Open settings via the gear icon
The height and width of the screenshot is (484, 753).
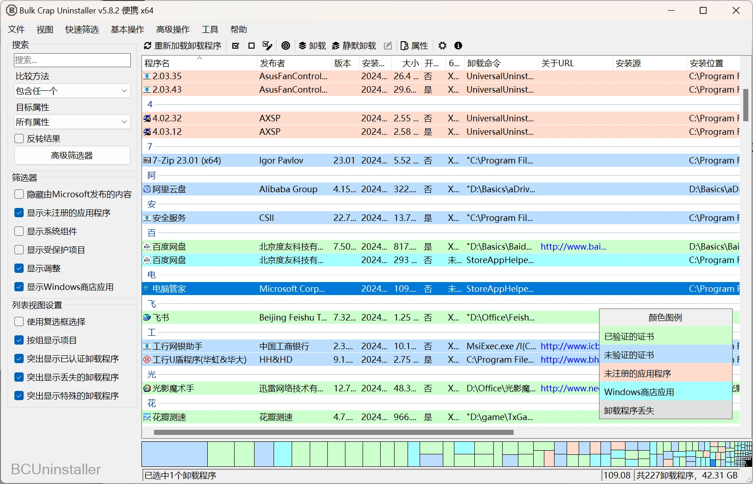click(x=442, y=45)
